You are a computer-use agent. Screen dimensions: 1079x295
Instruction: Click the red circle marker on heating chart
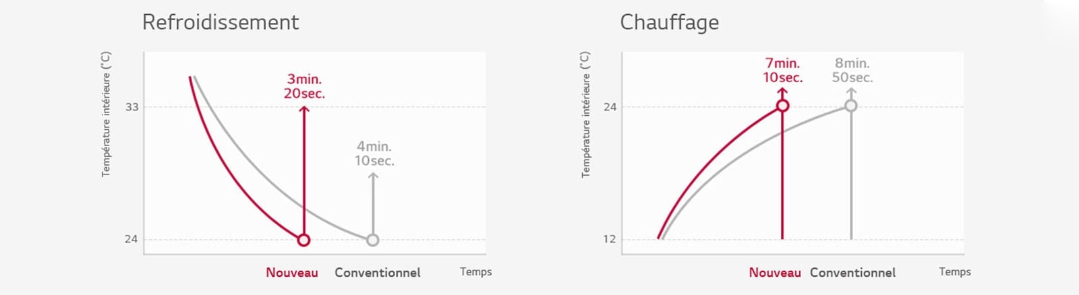pos(782,106)
